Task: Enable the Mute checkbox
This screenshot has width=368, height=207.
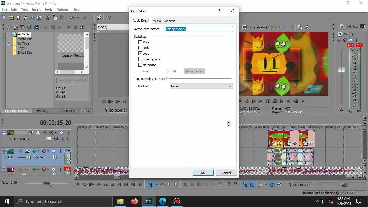Action: pos(140,42)
